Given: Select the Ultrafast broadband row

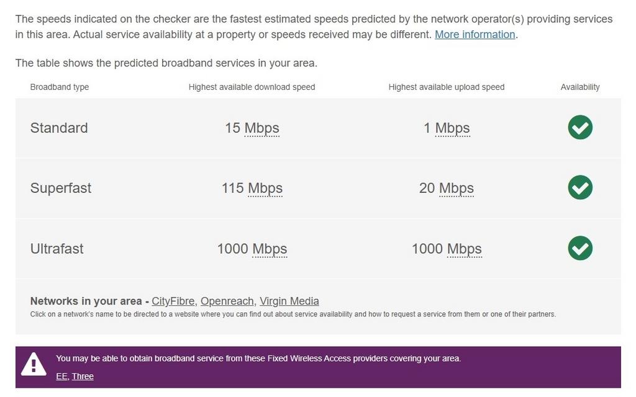Looking at the screenshot, I should pyautogui.click(x=57, y=248).
